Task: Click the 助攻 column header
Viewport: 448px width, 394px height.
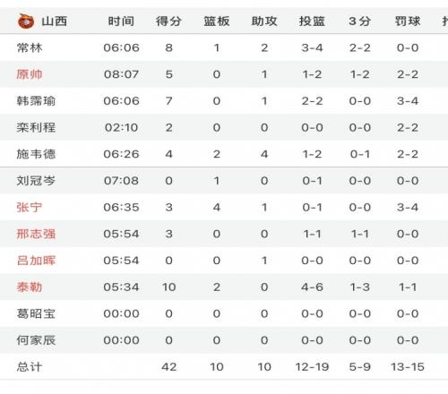Action: coord(264,21)
